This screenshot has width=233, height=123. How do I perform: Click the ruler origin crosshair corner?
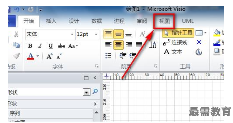point(106,77)
